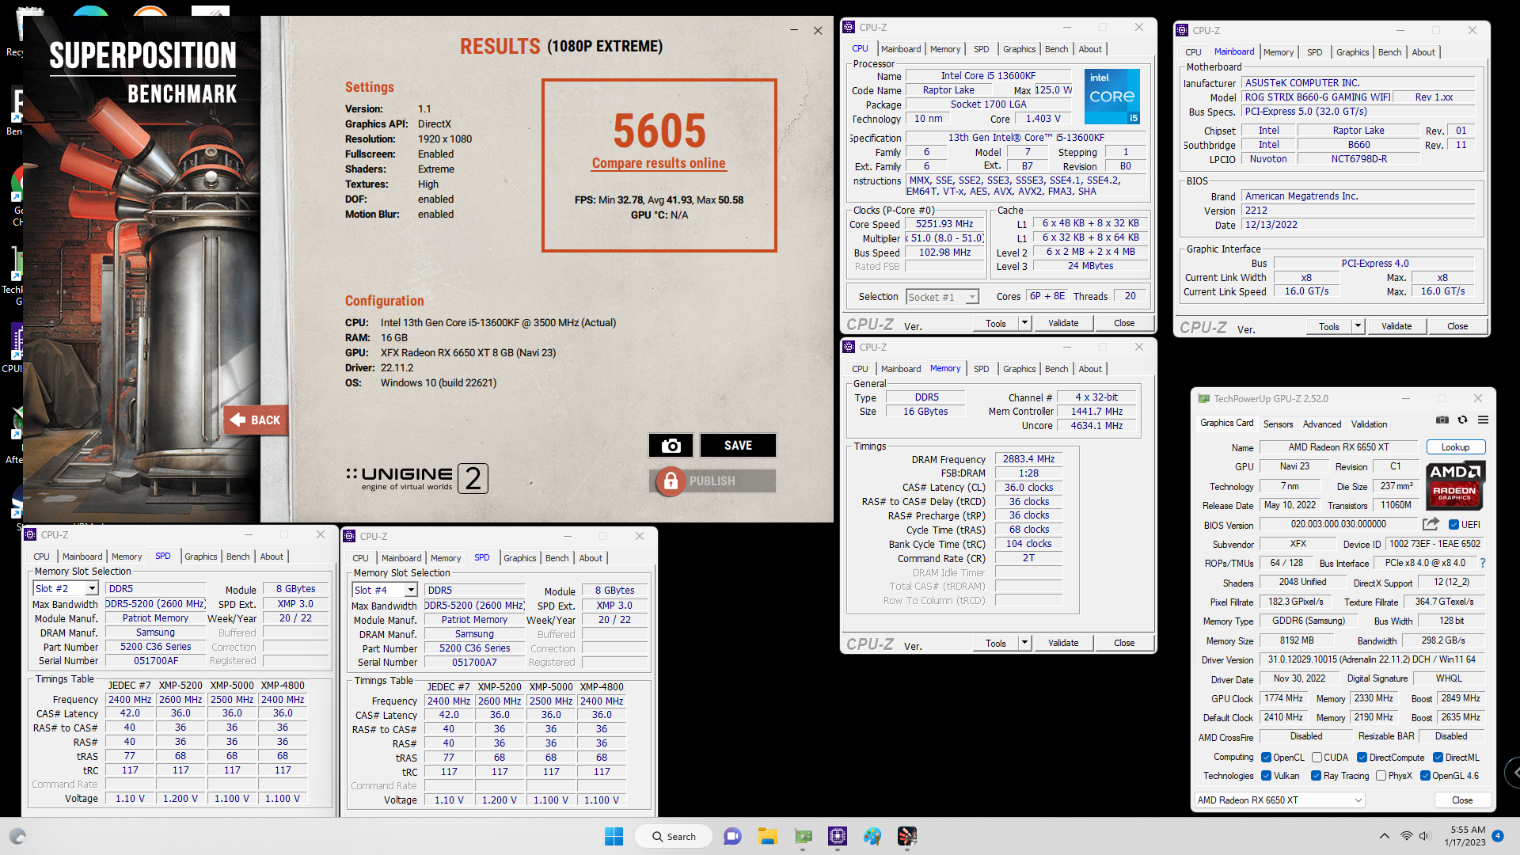Click the volume speaker tray icon
Image resolution: width=1520 pixels, height=855 pixels.
click(x=1424, y=836)
